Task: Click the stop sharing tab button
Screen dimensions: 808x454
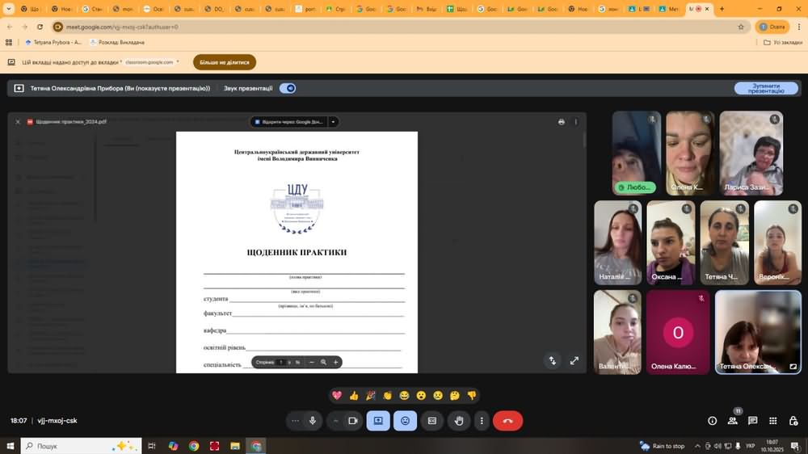Action: 224,62
